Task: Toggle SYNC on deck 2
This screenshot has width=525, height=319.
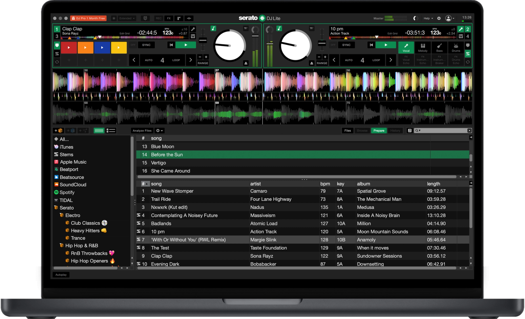Action: tap(346, 45)
